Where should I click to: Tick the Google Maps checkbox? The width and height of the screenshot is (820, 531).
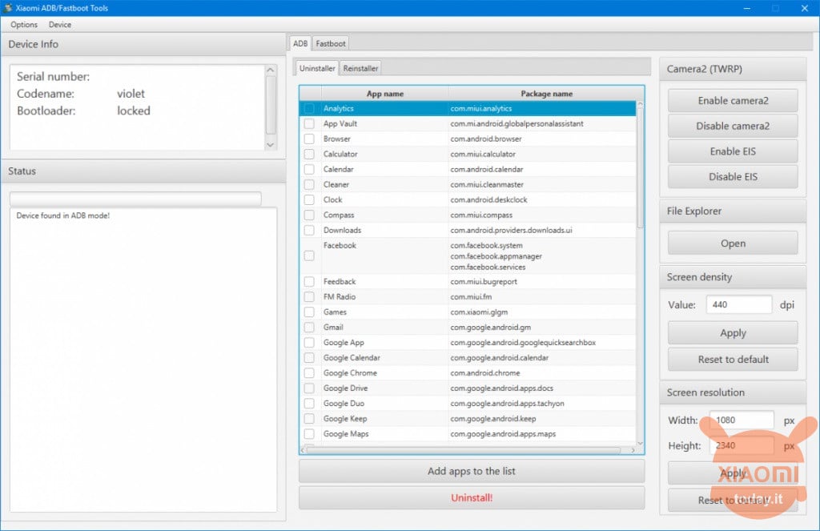pos(309,433)
